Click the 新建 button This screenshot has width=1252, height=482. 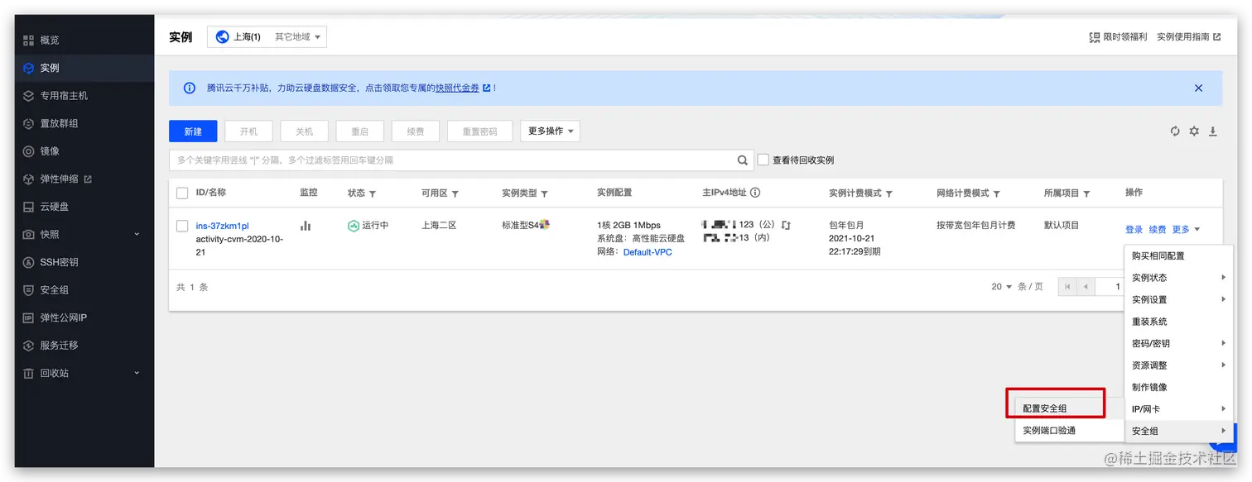point(193,131)
